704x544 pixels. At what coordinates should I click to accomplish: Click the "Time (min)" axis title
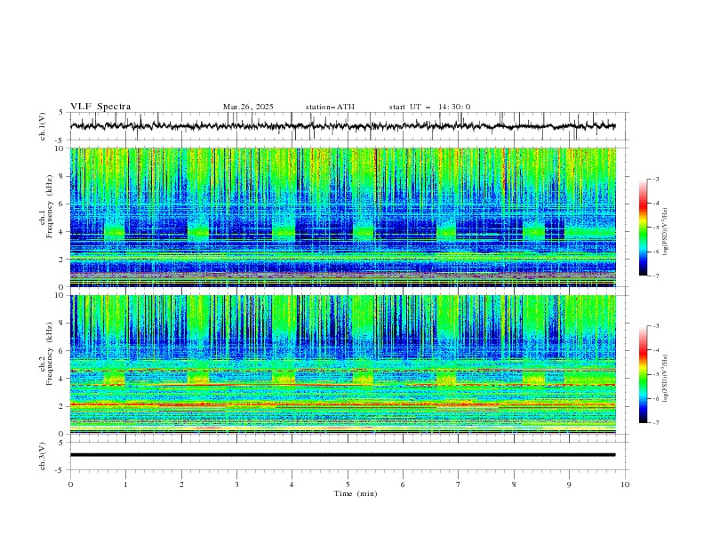(x=356, y=493)
